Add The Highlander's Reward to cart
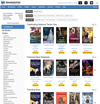Image resolution: width=100 pixels, height=104 pixels. click(x=35, y=53)
